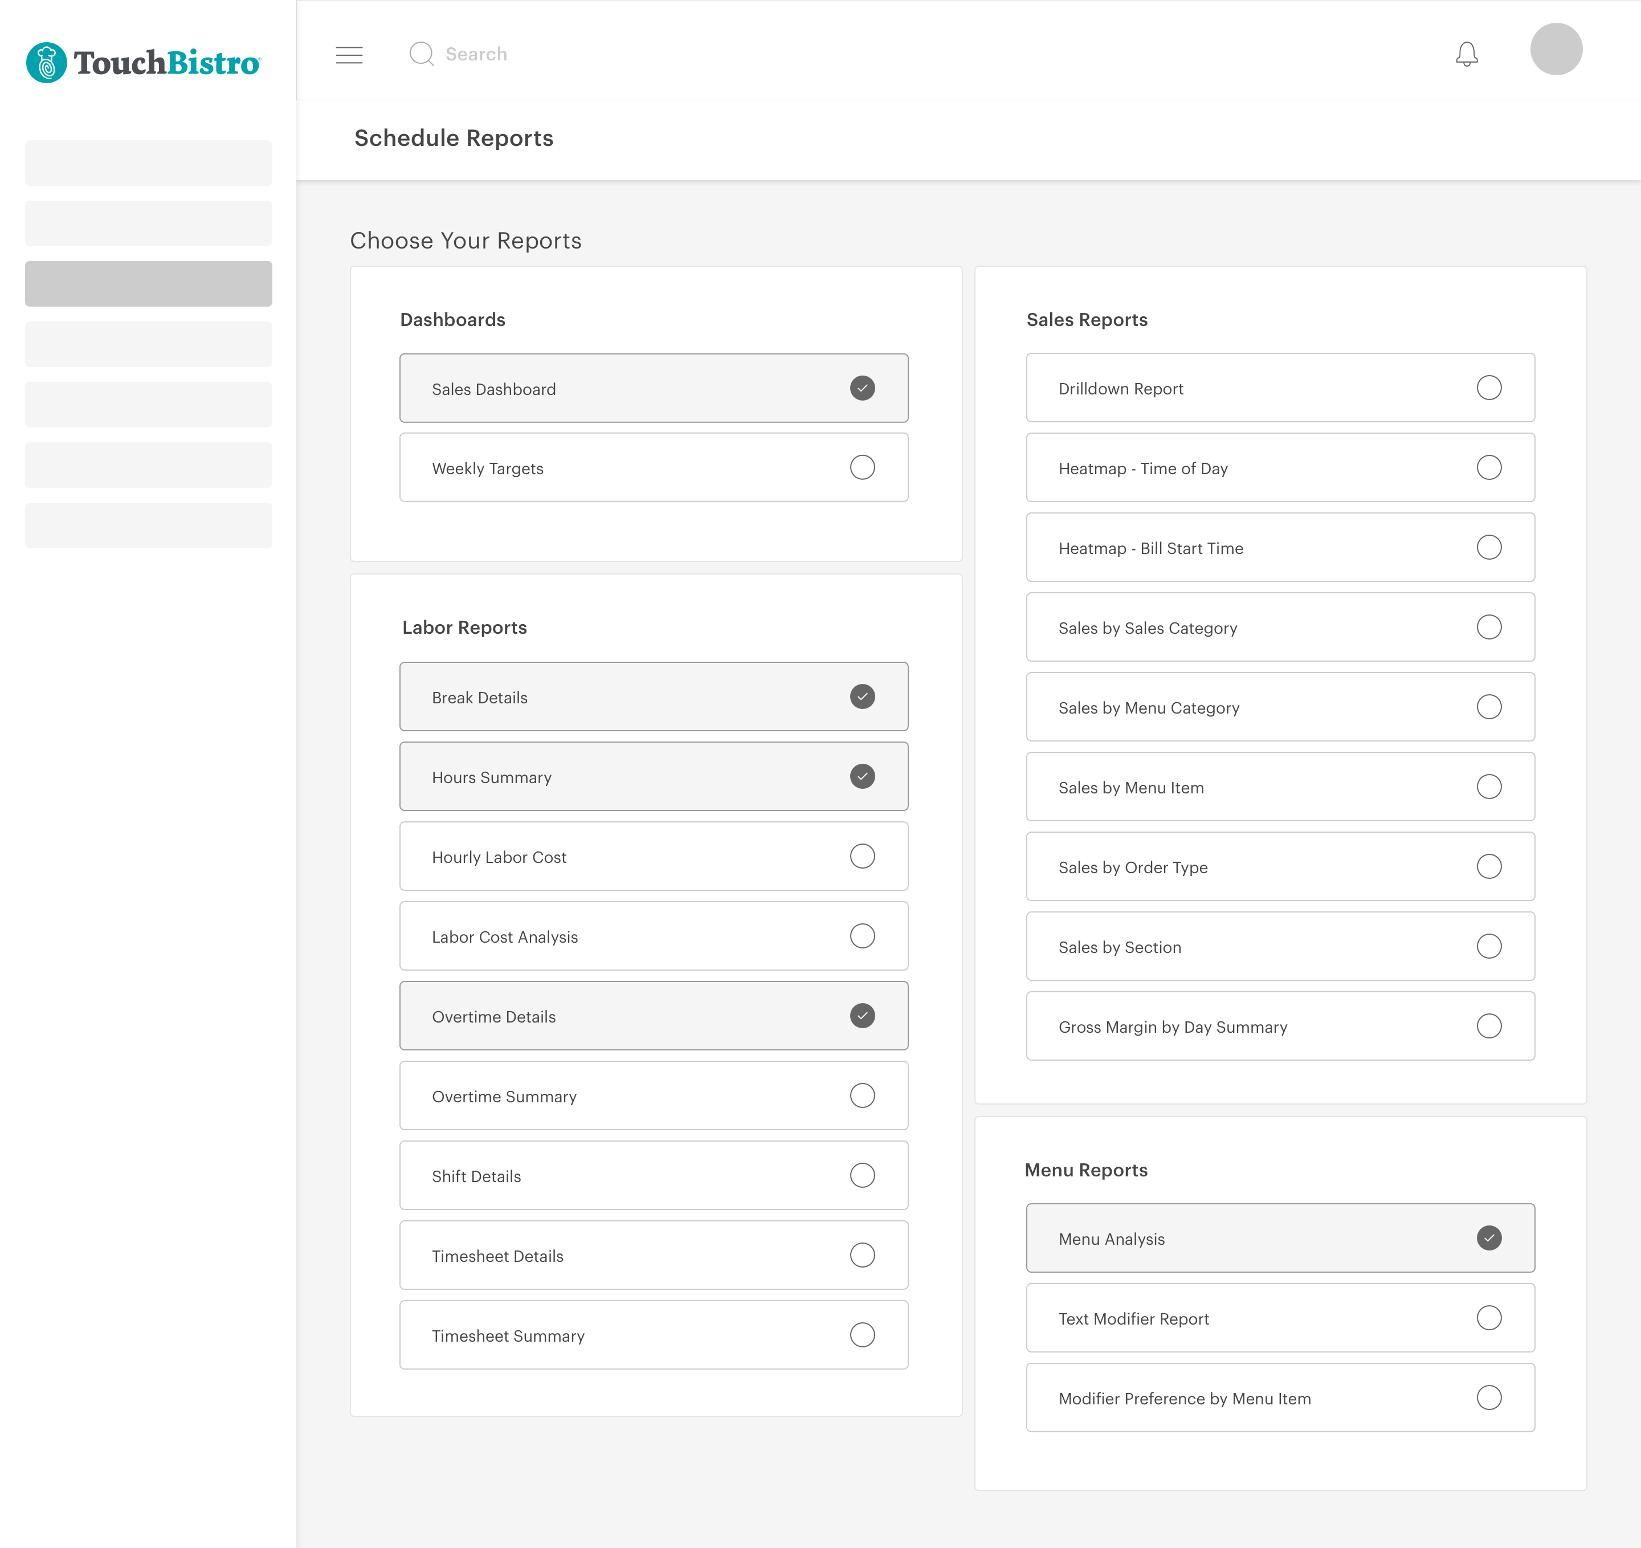The height and width of the screenshot is (1548, 1641).
Task: Uncheck the Menu Analysis checkmark icon
Action: (x=1488, y=1237)
